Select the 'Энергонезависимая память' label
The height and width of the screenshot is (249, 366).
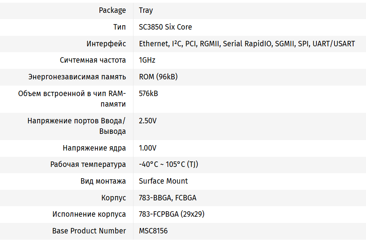[77, 77]
